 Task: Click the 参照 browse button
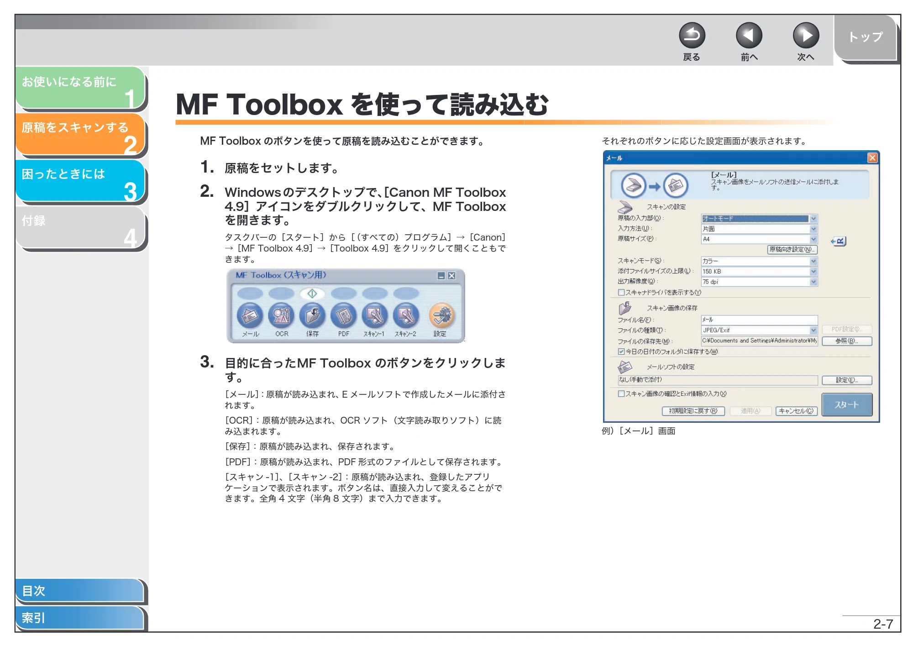coord(847,341)
